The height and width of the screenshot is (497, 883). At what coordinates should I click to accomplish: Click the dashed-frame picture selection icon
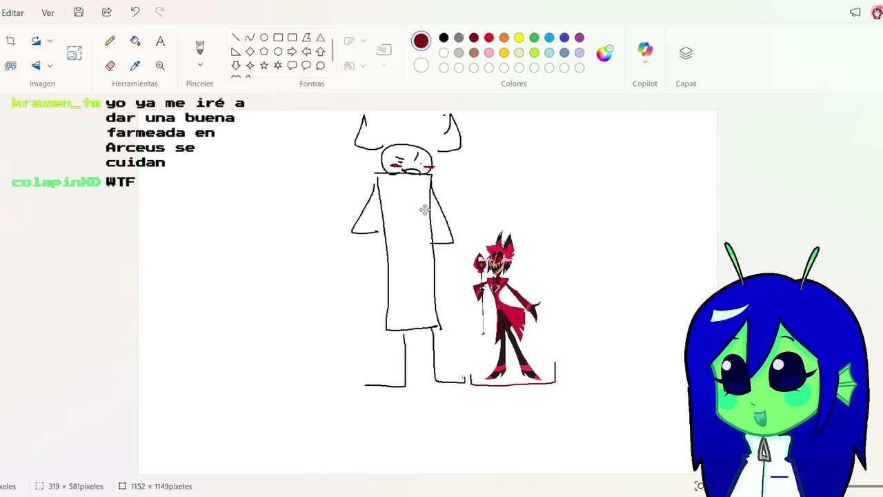[x=75, y=53]
